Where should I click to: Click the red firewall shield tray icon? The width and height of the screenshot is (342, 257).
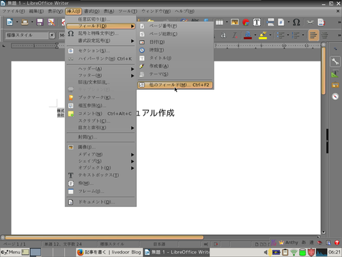(x=311, y=252)
